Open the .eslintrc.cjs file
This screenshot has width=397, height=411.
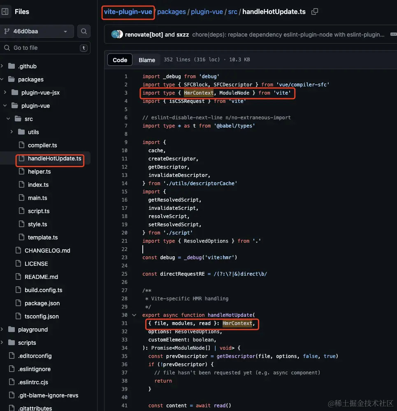[33, 382]
